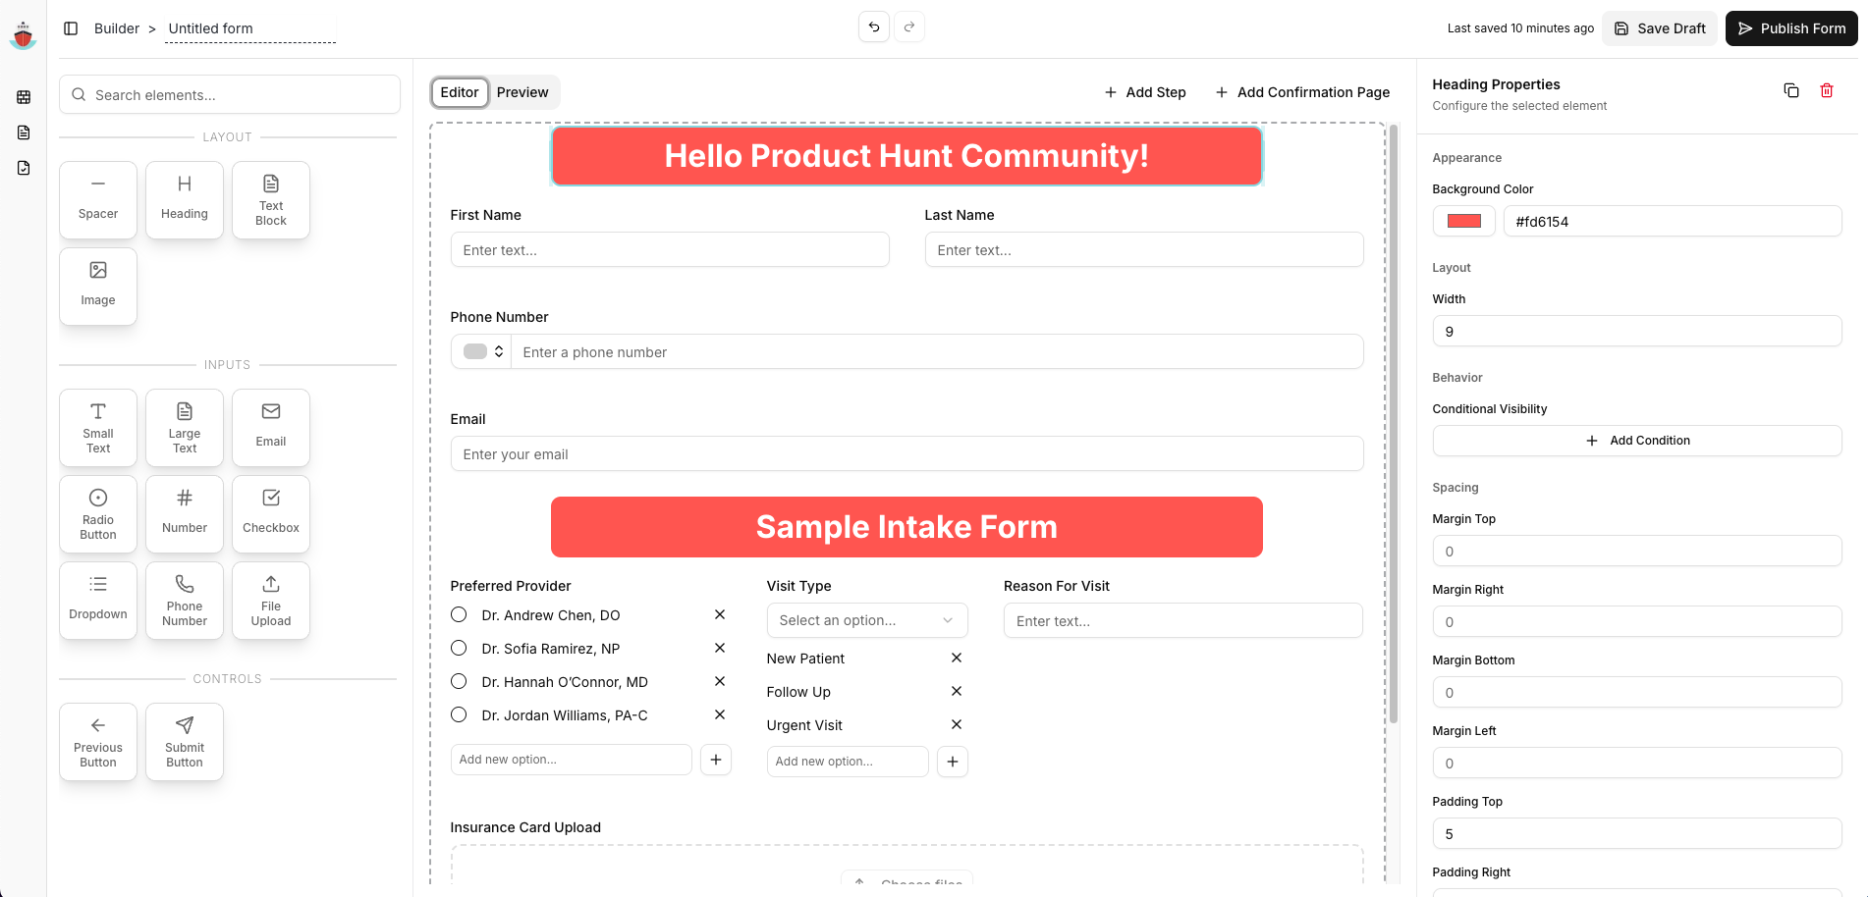Open the Visit Type options dropdown
Image resolution: width=1868 pixels, height=897 pixels.
(x=866, y=619)
